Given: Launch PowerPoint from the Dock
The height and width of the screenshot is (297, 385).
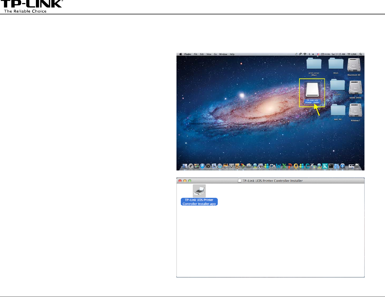Looking at the screenshot, I should click(290, 166).
